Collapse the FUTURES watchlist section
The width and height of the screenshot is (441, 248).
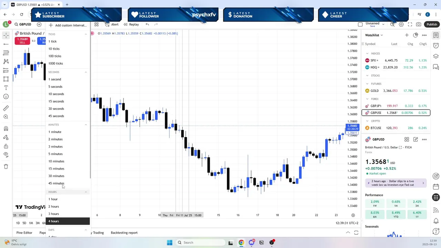pos(367,84)
